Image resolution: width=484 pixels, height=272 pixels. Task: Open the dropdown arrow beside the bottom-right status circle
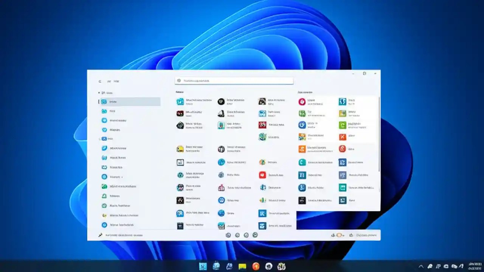(x=343, y=235)
